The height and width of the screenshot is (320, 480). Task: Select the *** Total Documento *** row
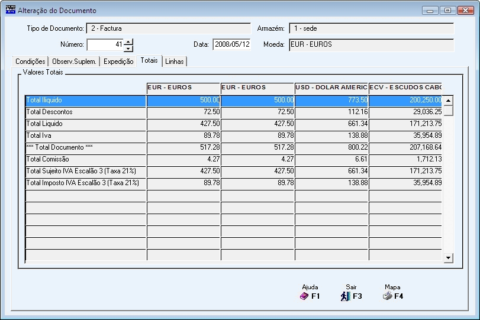(85, 147)
